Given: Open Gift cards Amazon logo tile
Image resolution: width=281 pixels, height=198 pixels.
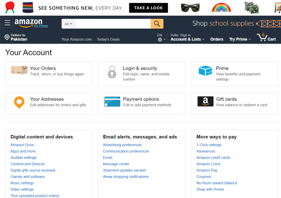Looking at the screenshot, I should click(x=205, y=101).
